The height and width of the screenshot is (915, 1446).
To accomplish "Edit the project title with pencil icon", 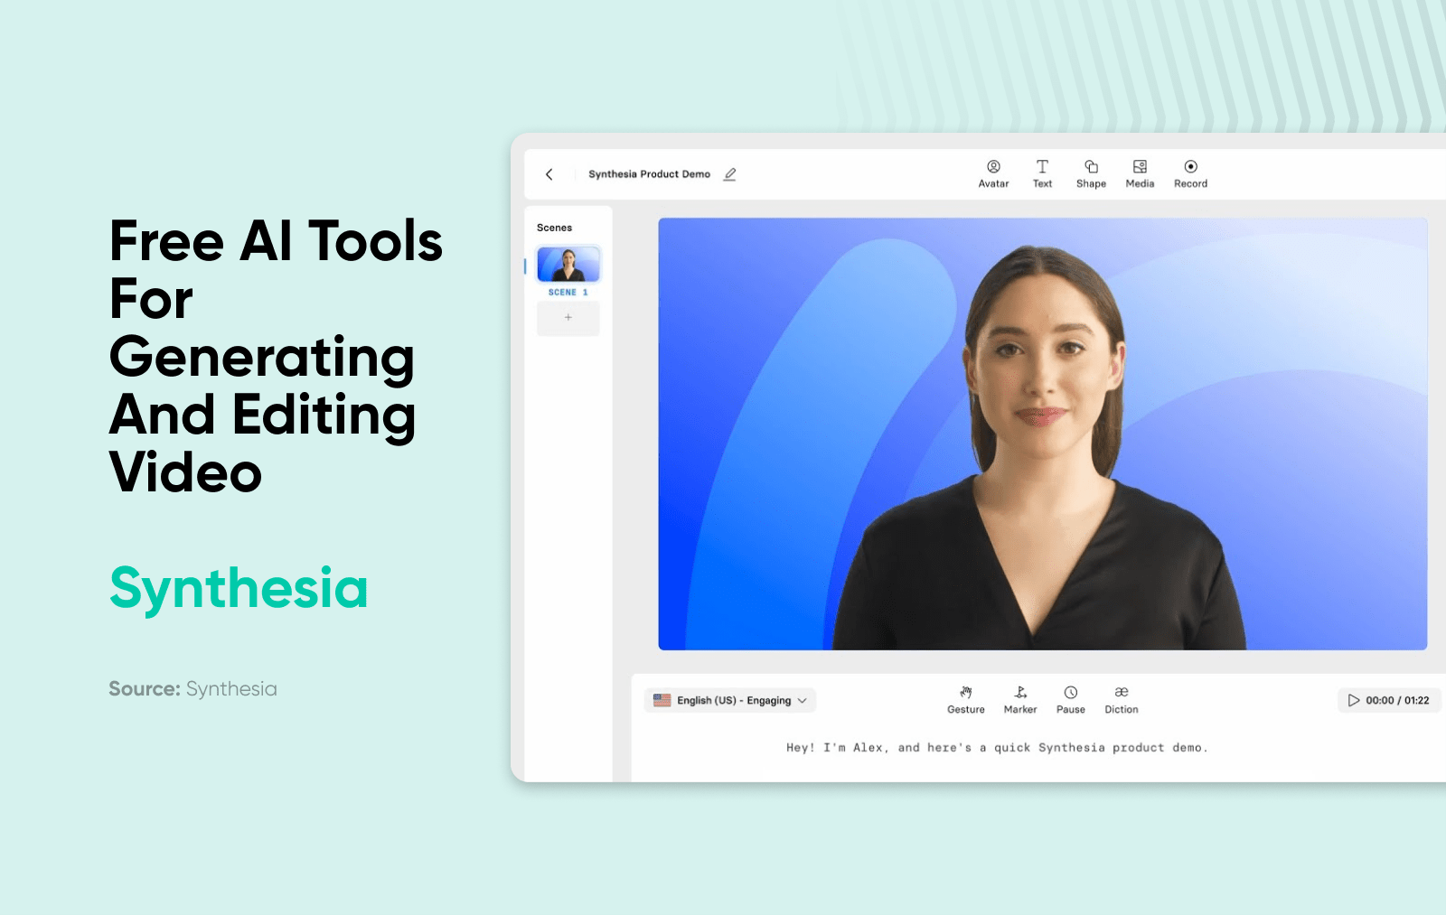I will click(730, 174).
